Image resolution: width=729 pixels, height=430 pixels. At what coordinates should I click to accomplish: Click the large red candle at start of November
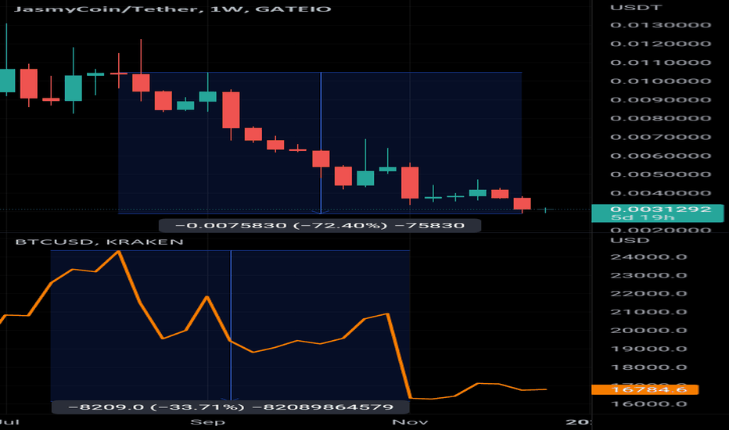click(x=410, y=183)
